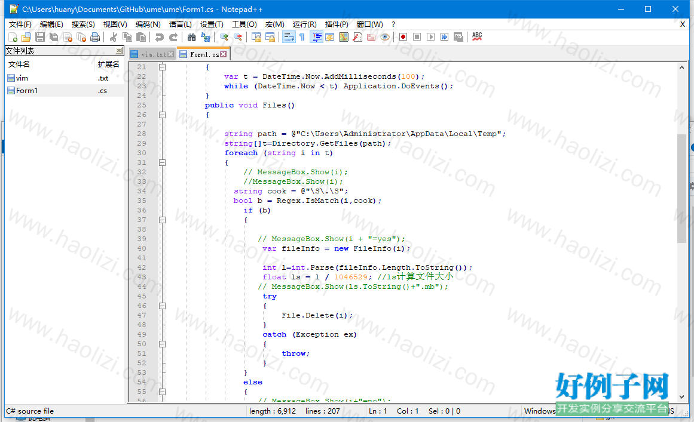Screen dimensions: 694x422
Task: Toggle the Function List panel
Action: (x=357, y=37)
